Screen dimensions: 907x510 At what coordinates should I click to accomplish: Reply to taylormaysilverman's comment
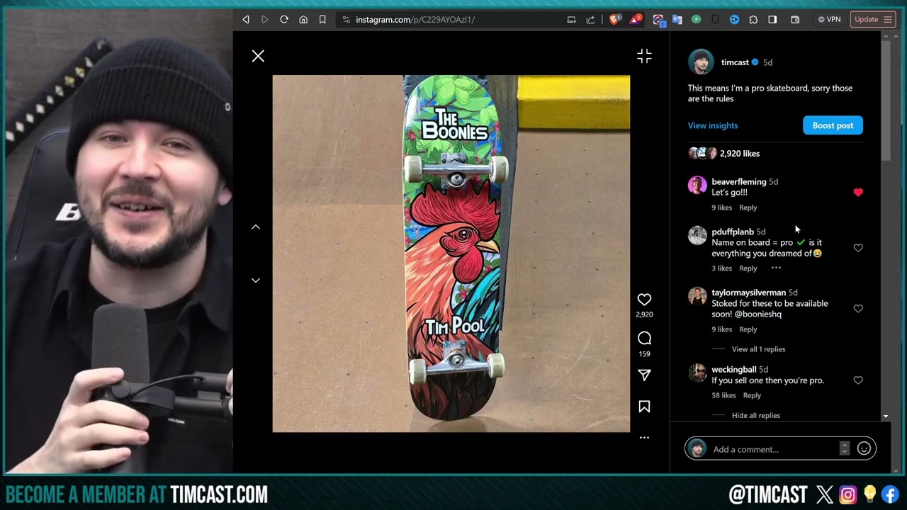(x=748, y=329)
